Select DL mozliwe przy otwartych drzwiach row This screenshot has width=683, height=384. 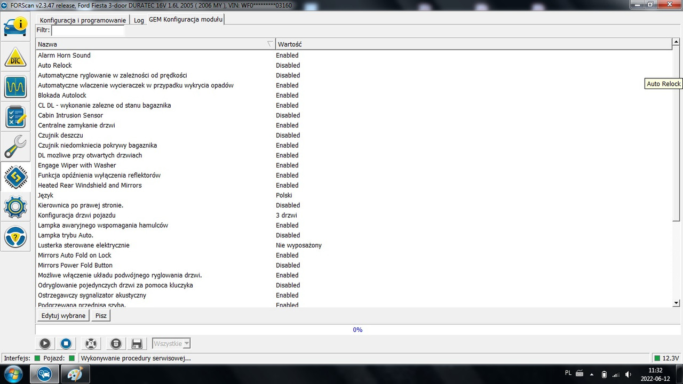point(354,155)
